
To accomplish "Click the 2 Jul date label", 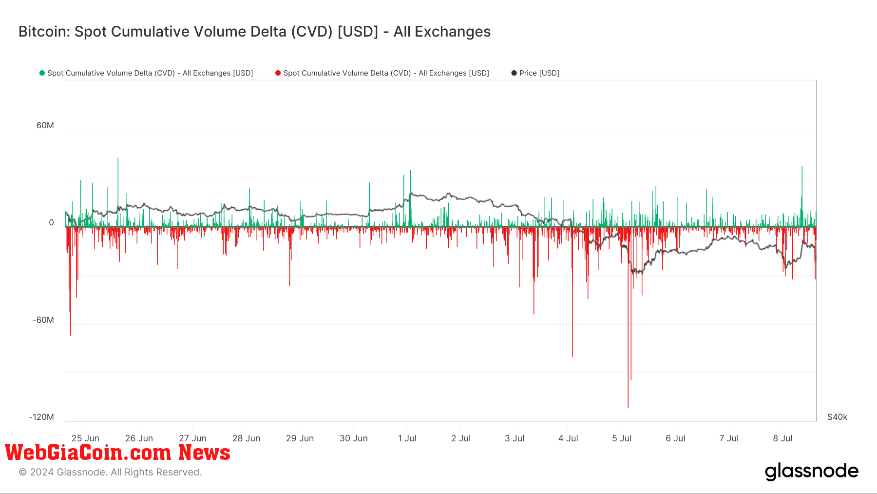I will point(460,438).
